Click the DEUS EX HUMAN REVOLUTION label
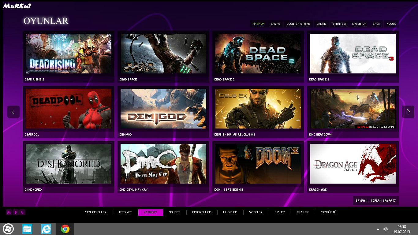Viewport: 418px width, 235px height. (234, 135)
